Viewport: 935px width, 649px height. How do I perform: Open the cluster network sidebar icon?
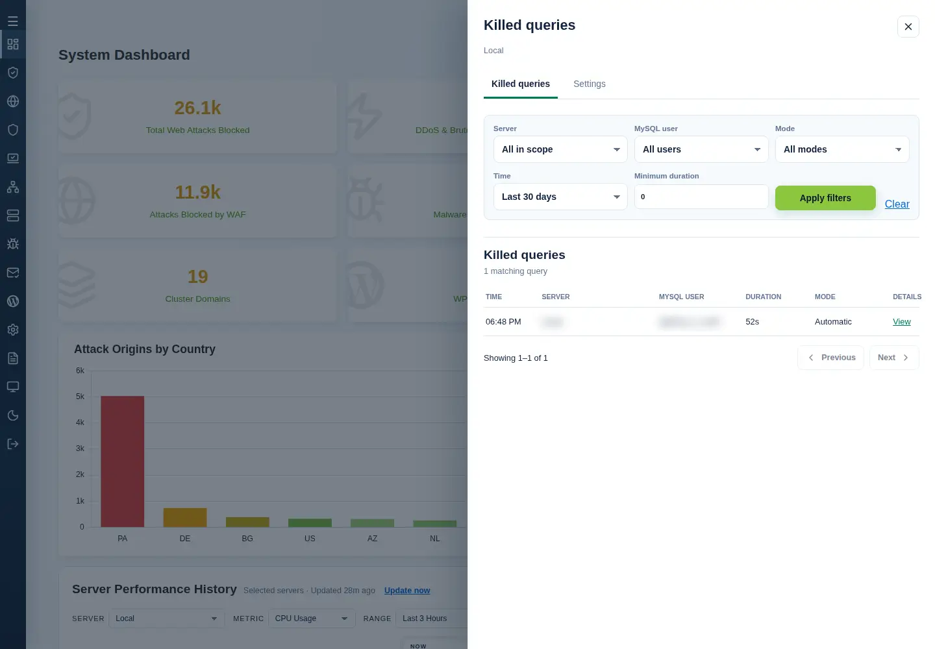click(12, 187)
